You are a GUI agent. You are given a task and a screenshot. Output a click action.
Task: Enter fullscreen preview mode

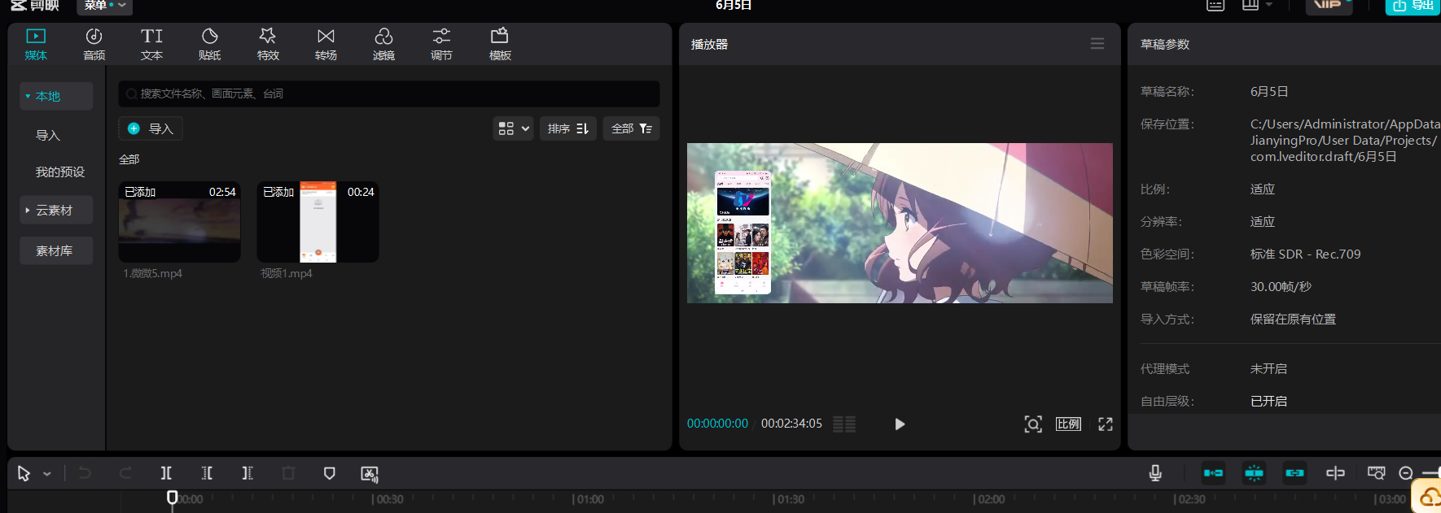tap(1106, 424)
